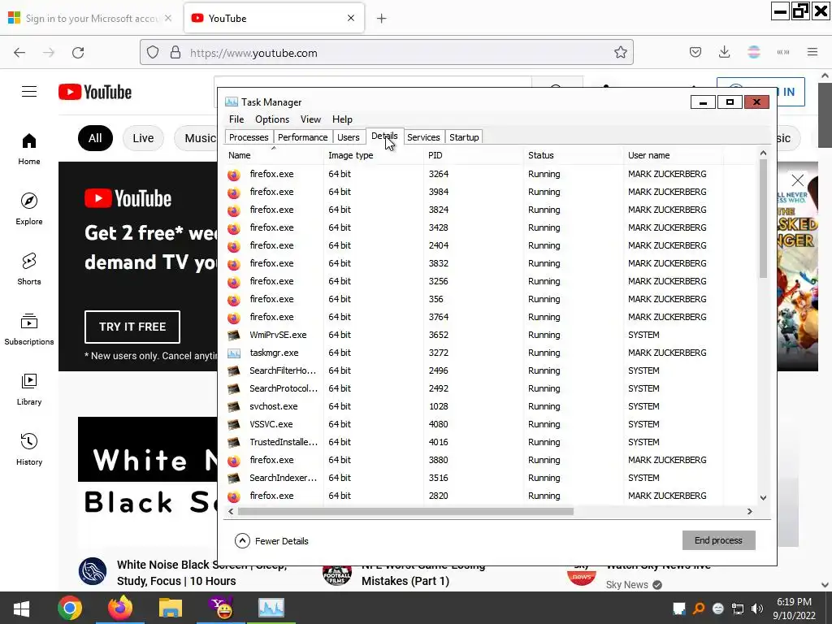The image size is (832, 624).
Task: Click TRY IT FREE button on YouTube banner
Action: (132, 327)
